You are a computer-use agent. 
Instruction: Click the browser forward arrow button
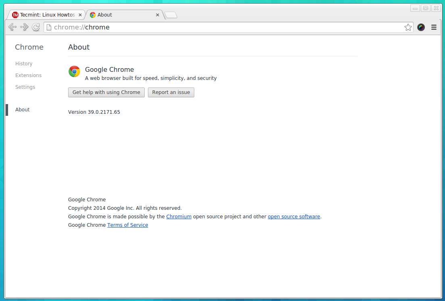24,27
